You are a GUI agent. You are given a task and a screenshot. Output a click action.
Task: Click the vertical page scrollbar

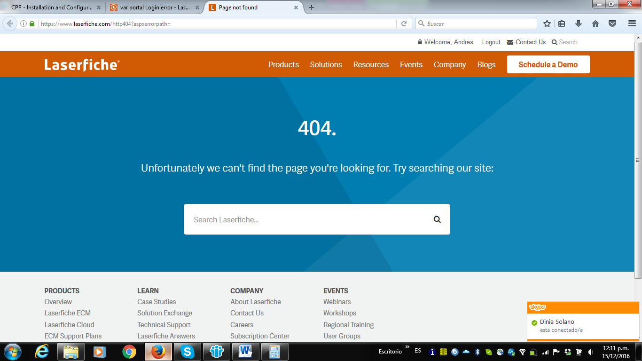click(638, 160)
